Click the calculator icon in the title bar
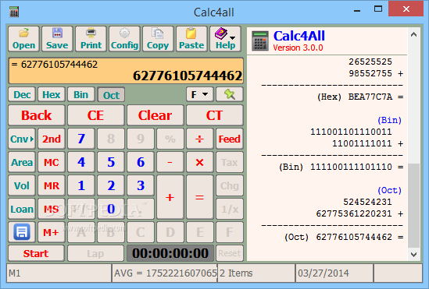The image size is (429, 289). 14,12
